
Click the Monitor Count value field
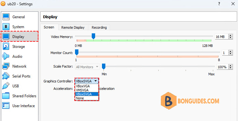click(x=225, y=53)
